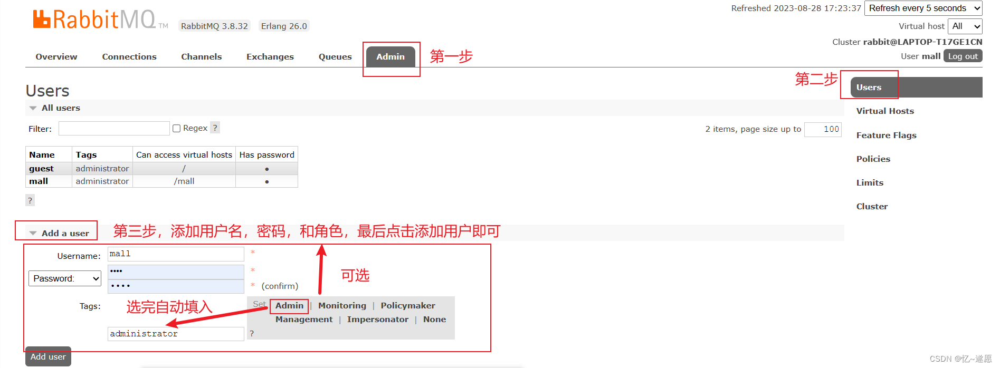The height and width of the screenshot is (368, 1000).
Task: Set the Management tag
Action: tap(304, 319)
